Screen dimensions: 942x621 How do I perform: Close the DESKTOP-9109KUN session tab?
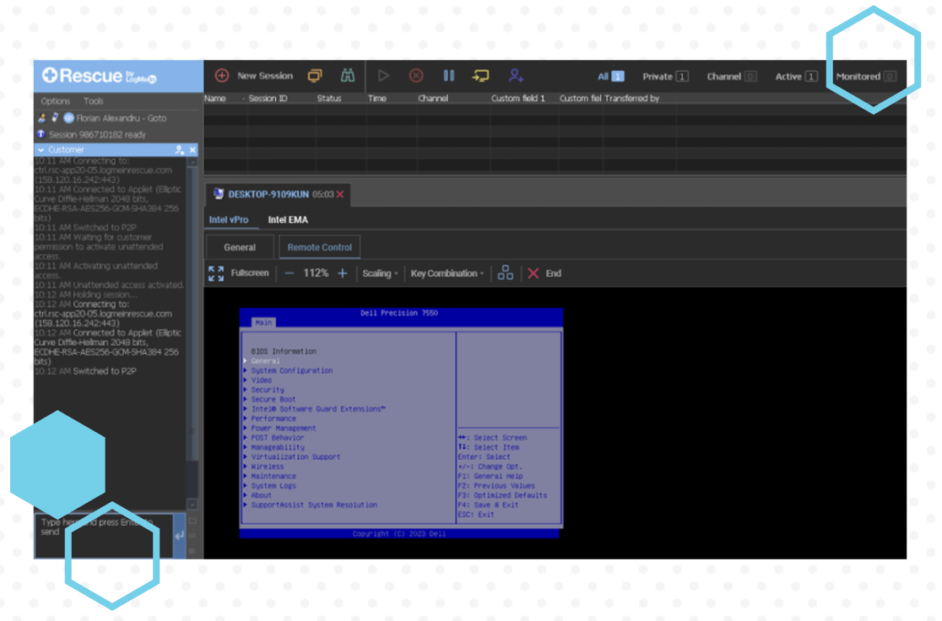pos(340,194)
